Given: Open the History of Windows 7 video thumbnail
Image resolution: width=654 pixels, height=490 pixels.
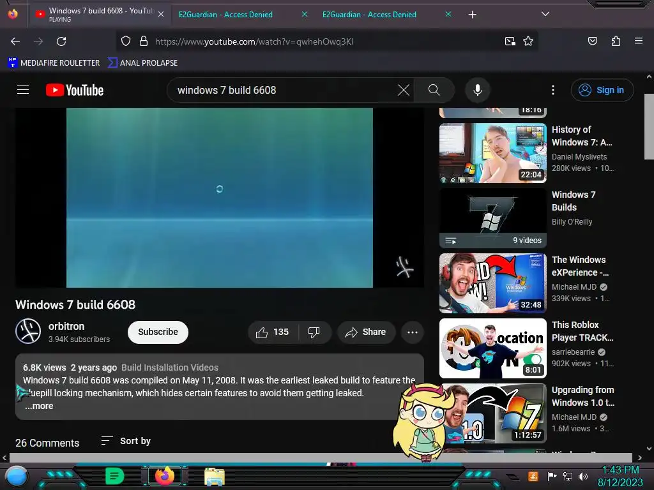Looking at the screenshot, I should click(492, 153).
